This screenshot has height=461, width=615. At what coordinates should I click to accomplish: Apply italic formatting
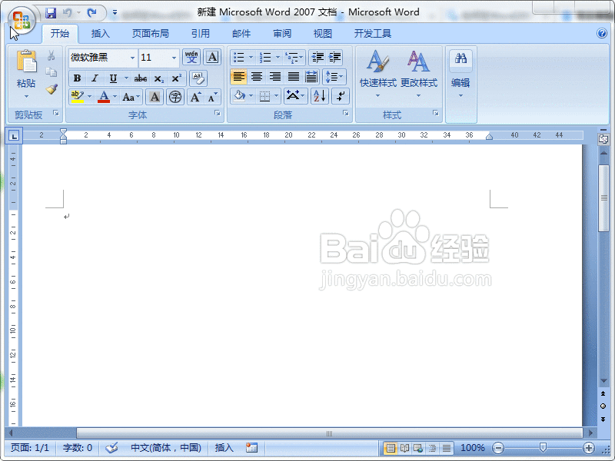[95, 78]
